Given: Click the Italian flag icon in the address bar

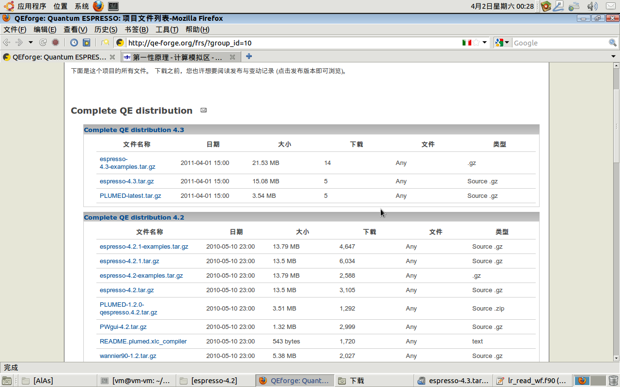Looking at the screenshot, I should coord(467,43).
